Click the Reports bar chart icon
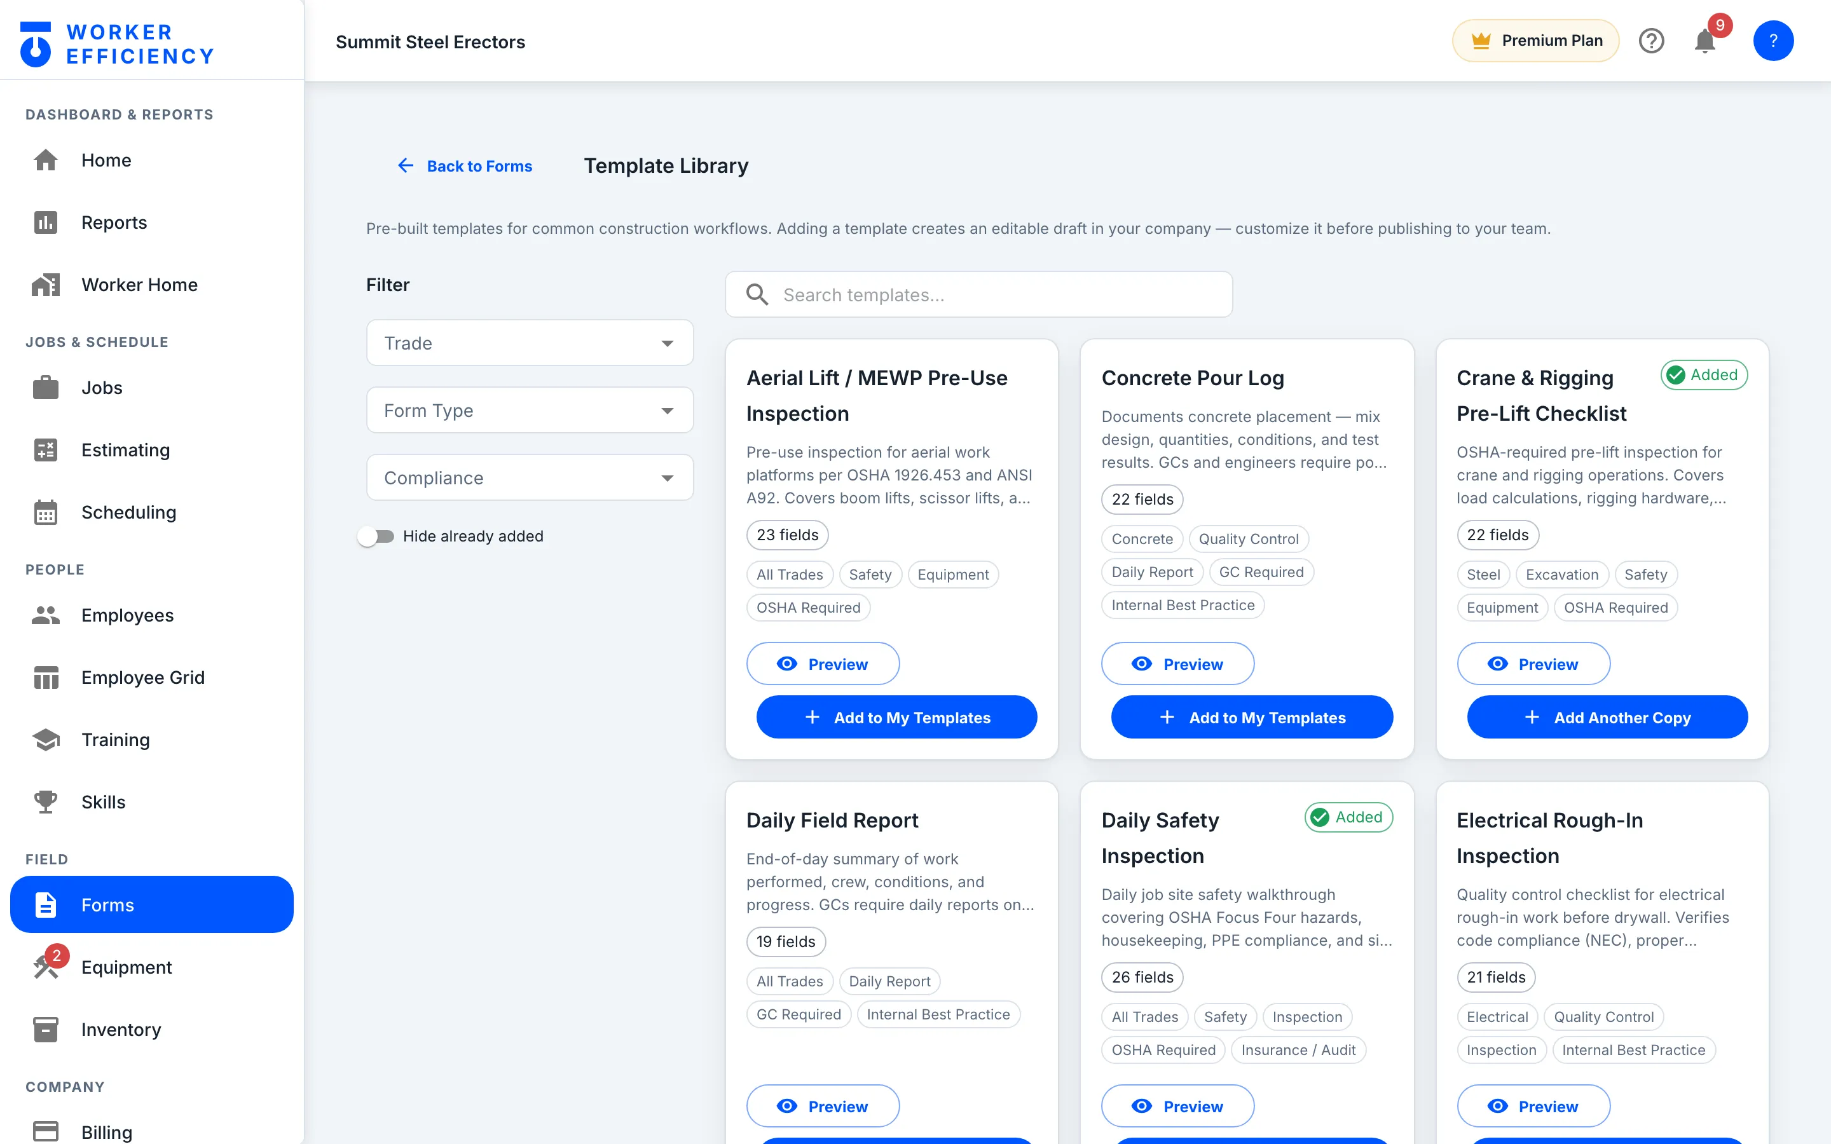Screen dimensions: 1831x1144 [45, 222]
